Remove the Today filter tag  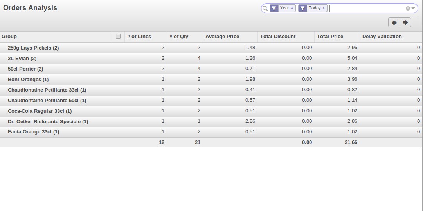pos(324,8)
